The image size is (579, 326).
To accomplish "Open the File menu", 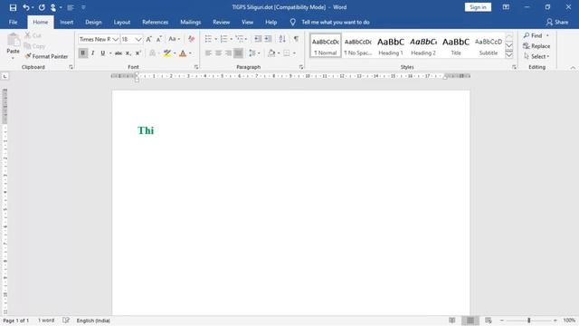I will 13,22.
